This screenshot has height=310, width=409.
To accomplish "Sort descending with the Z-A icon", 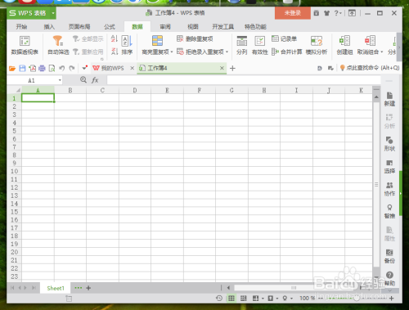I will [115, 52].
